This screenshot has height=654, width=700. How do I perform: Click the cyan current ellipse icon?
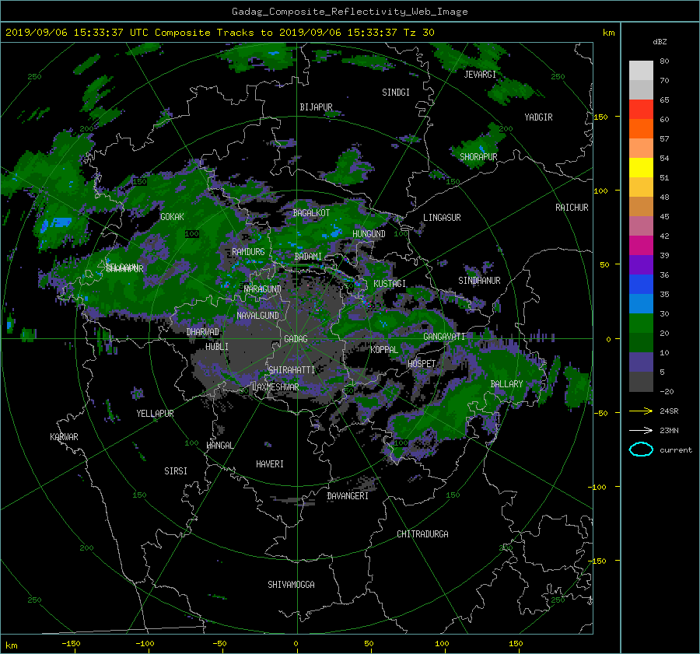click(641, 449)
